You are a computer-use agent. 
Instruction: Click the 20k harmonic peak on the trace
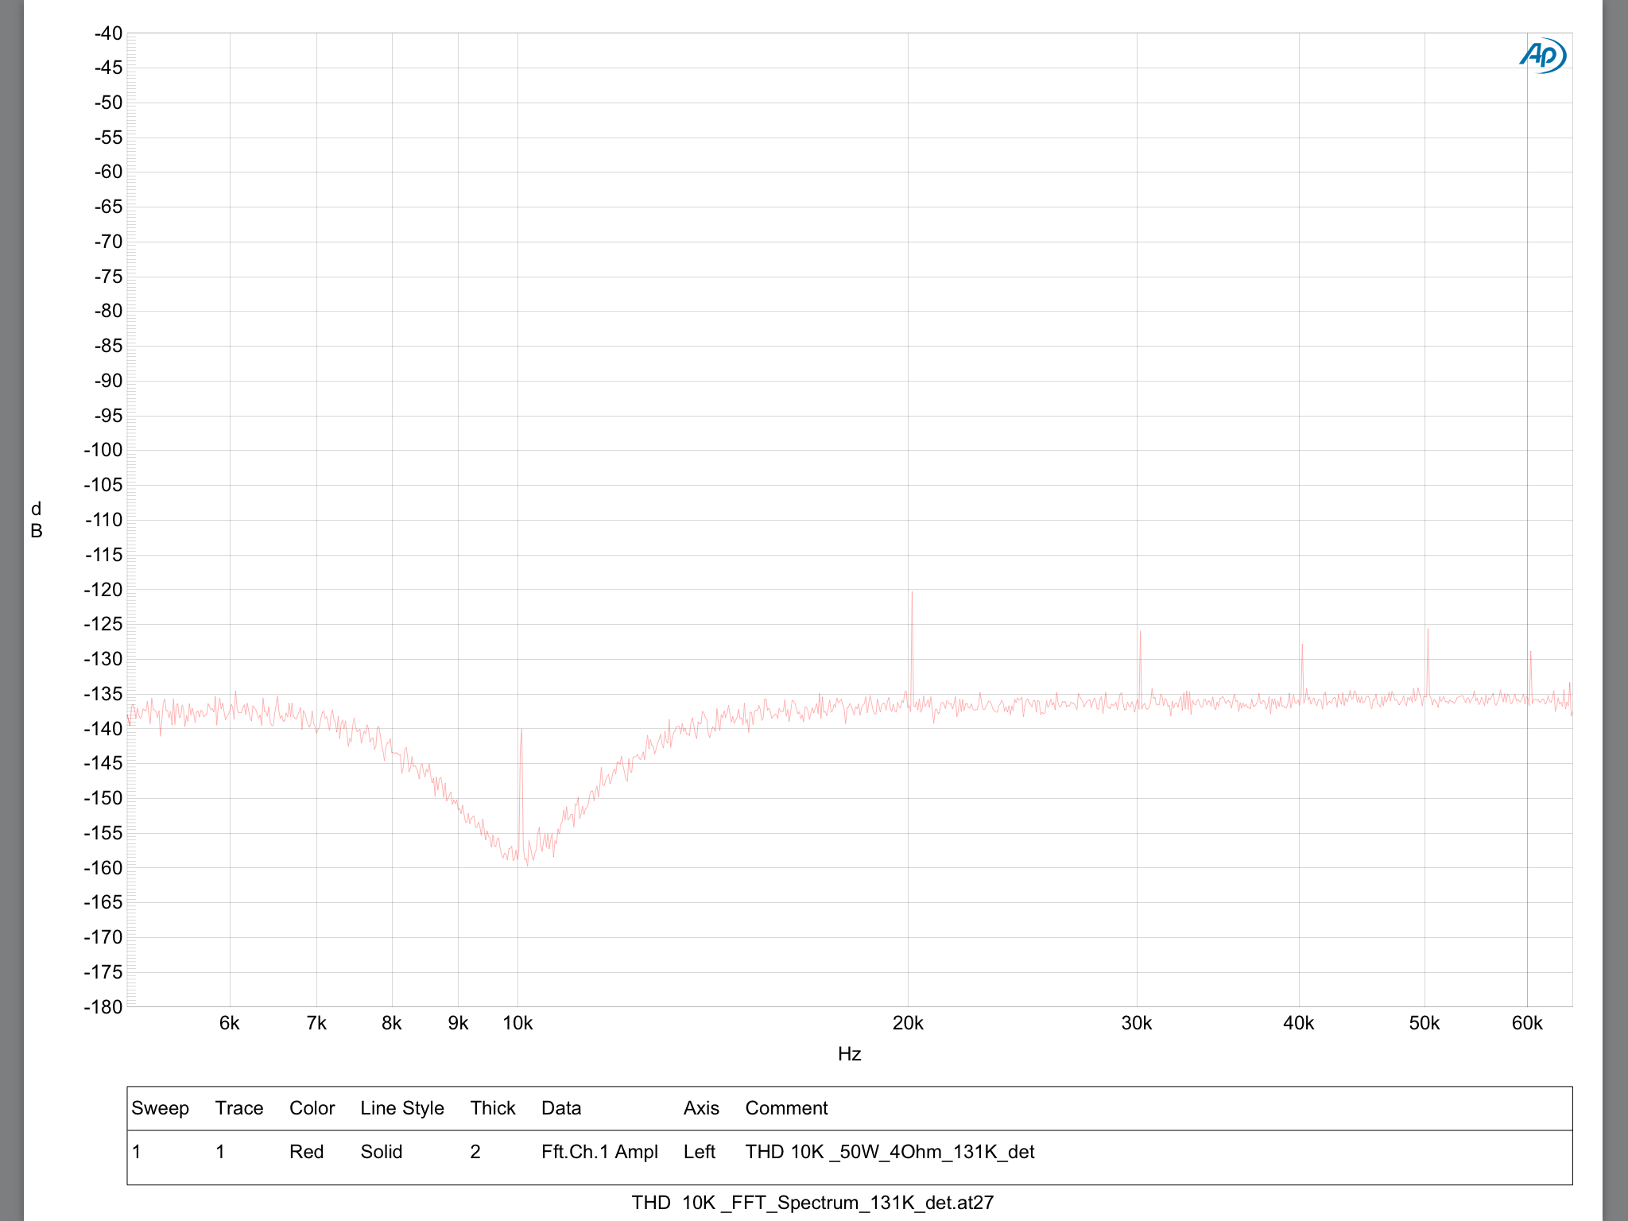click(x=912, y=596)
